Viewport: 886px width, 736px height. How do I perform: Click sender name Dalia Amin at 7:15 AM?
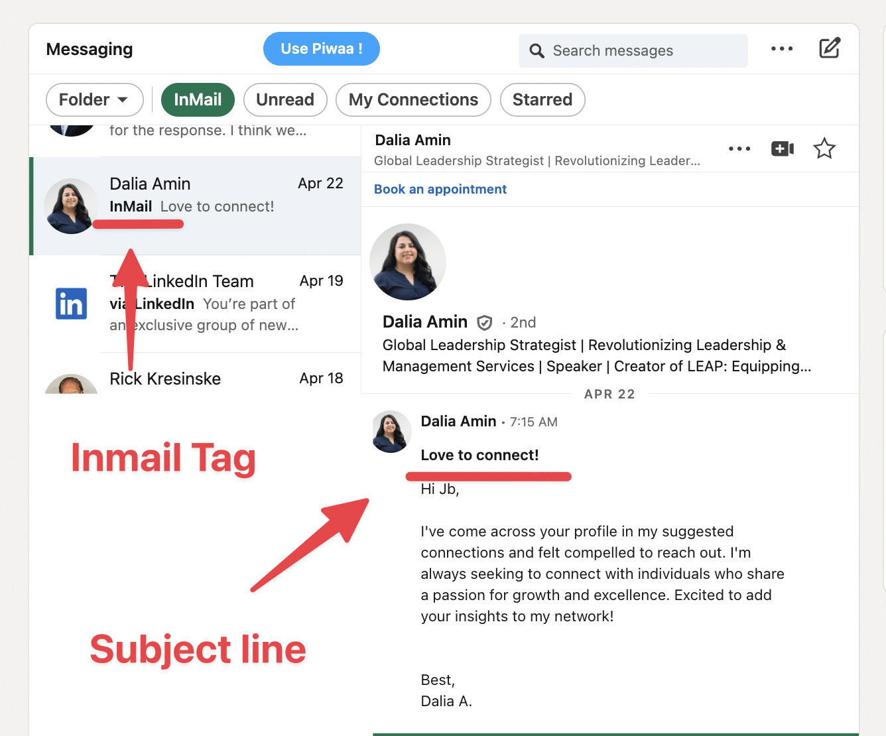point(458,421)
